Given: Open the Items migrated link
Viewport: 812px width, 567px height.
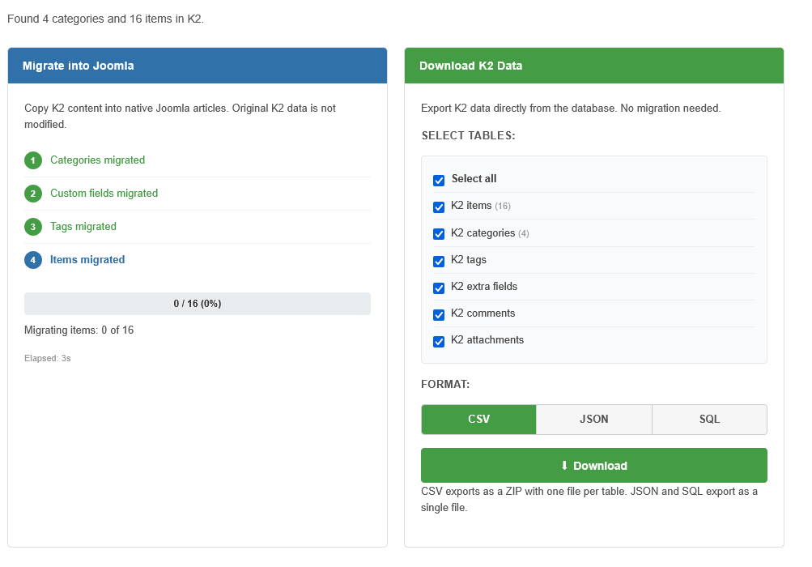Looking at the screenshot, I should tap(87, 260).
